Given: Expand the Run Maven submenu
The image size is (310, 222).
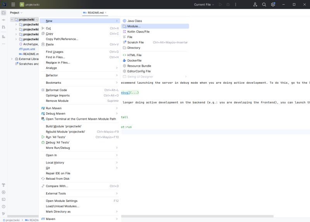Looking at the screenshot, I should coord(80,108).
